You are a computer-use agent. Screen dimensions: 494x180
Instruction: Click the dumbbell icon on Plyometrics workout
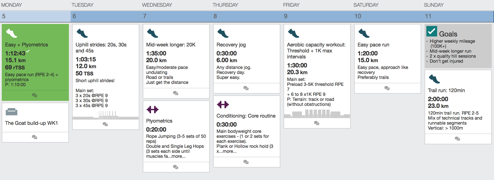tap(152, 109)
